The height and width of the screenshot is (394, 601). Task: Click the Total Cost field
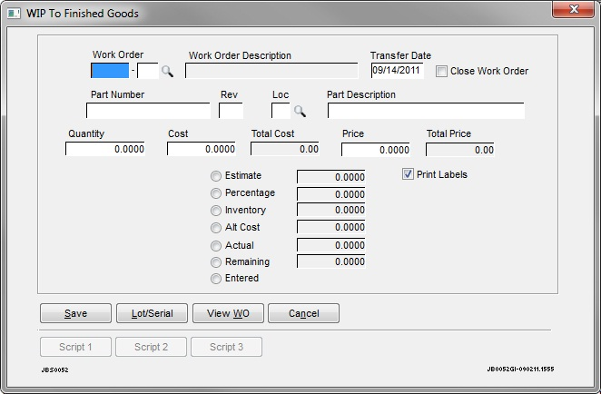coord(285,149)
